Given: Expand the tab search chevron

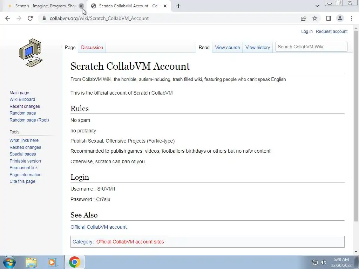Looking at the screenshot, I should [317, 6].
